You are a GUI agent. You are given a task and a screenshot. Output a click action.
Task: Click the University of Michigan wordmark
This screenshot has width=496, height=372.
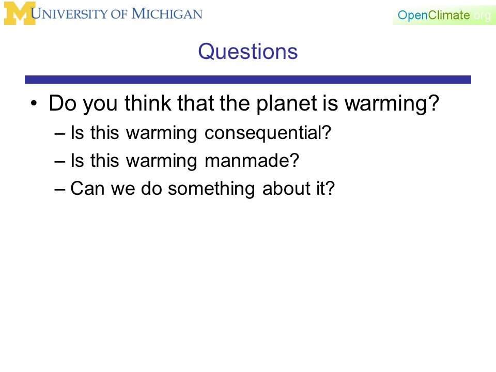tap(117, 14)
